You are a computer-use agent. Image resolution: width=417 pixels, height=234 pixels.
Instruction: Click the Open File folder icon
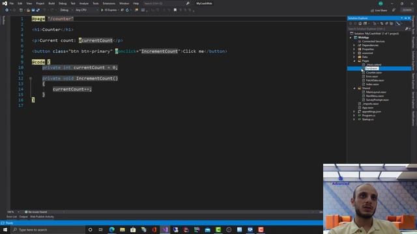pyautogui.click(x=28, y=10)
